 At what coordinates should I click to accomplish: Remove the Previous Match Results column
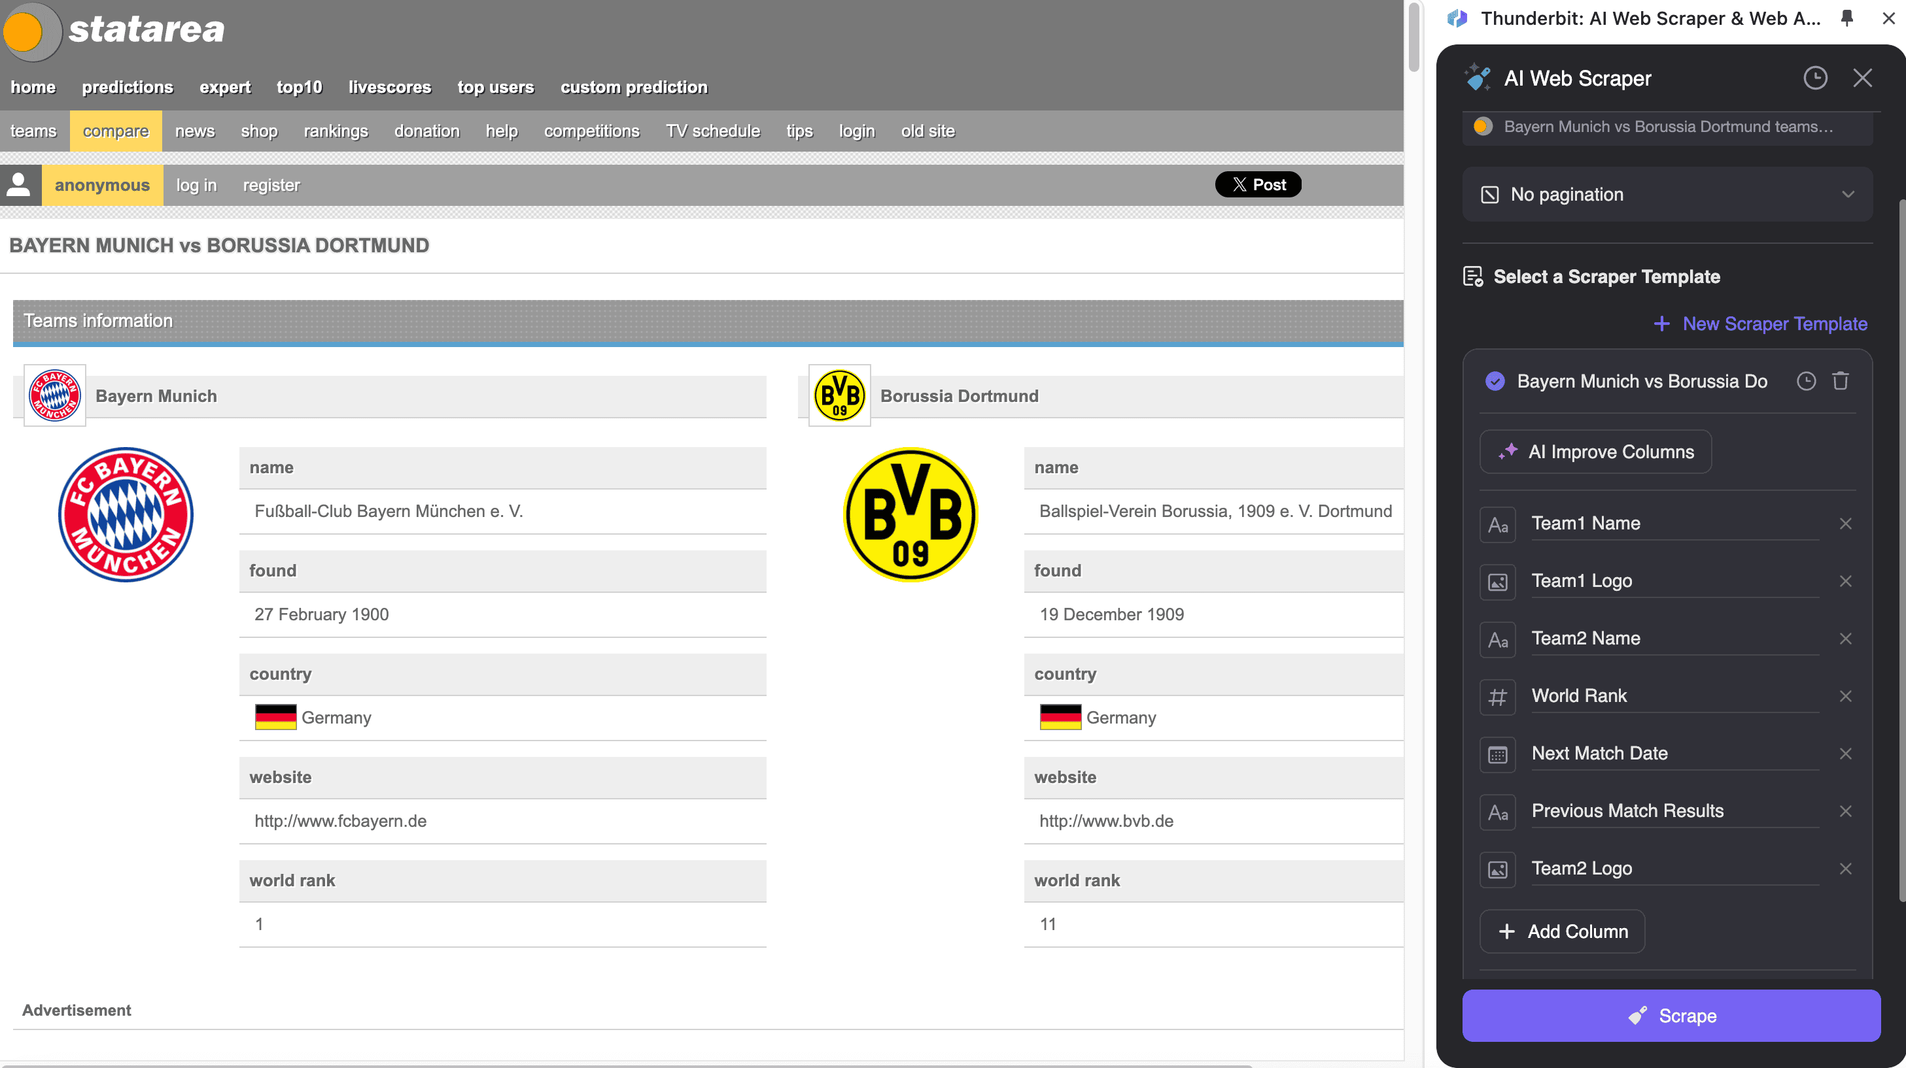(1845, 811)
